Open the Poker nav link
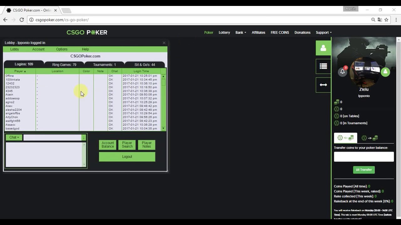The width and height of the screenshot is (401, 225). [209, 32]
